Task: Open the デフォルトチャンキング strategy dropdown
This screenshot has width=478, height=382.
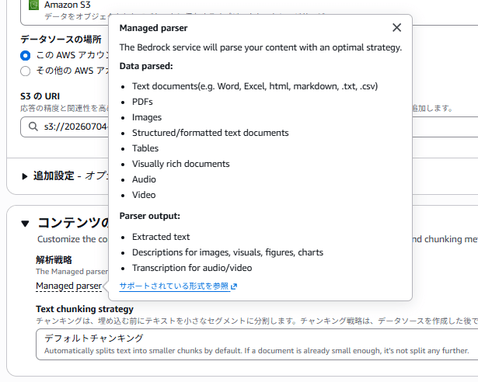Action: coord(256,344)
